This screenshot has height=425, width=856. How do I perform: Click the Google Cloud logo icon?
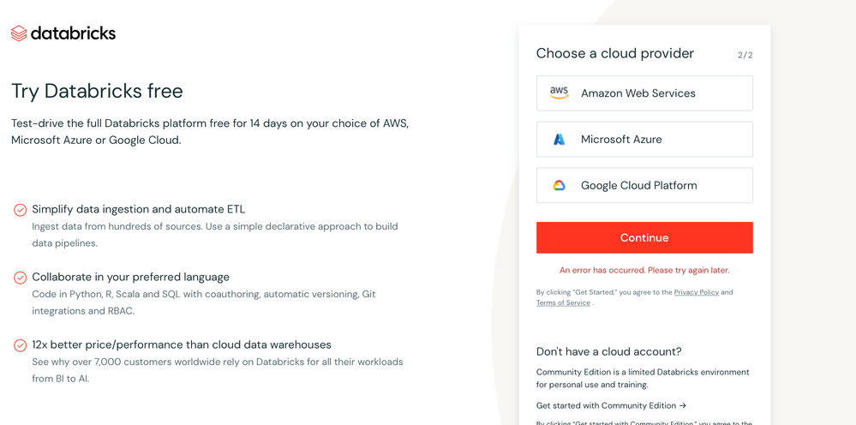click(559, 186)
